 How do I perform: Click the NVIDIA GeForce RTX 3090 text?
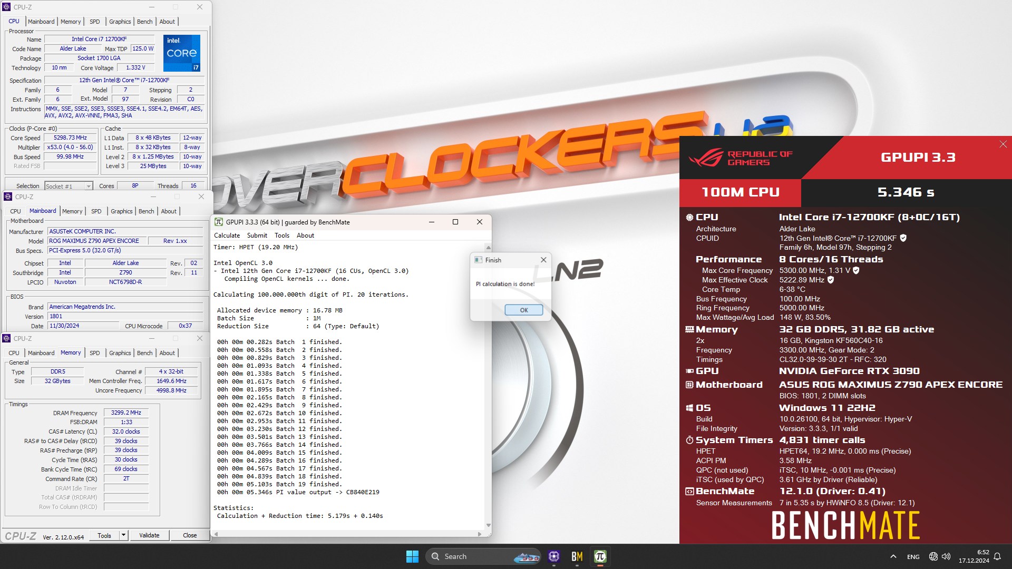(849, 371)
